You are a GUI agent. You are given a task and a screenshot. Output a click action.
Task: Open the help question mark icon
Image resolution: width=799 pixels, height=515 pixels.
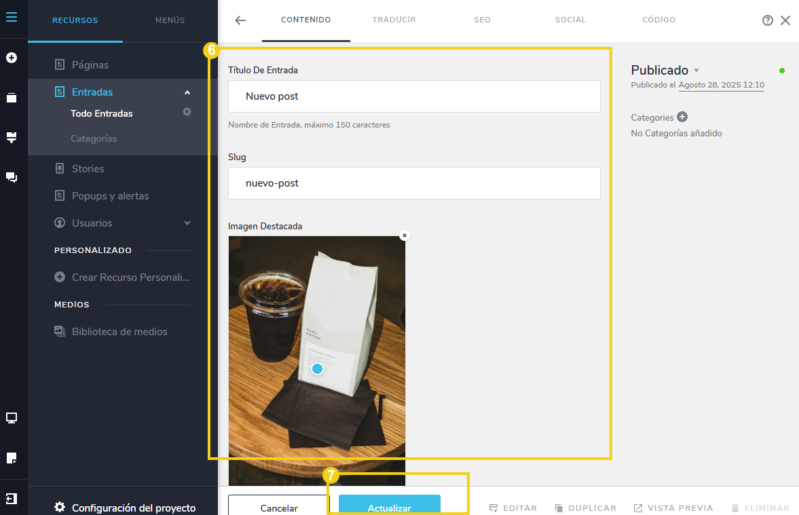767,20
